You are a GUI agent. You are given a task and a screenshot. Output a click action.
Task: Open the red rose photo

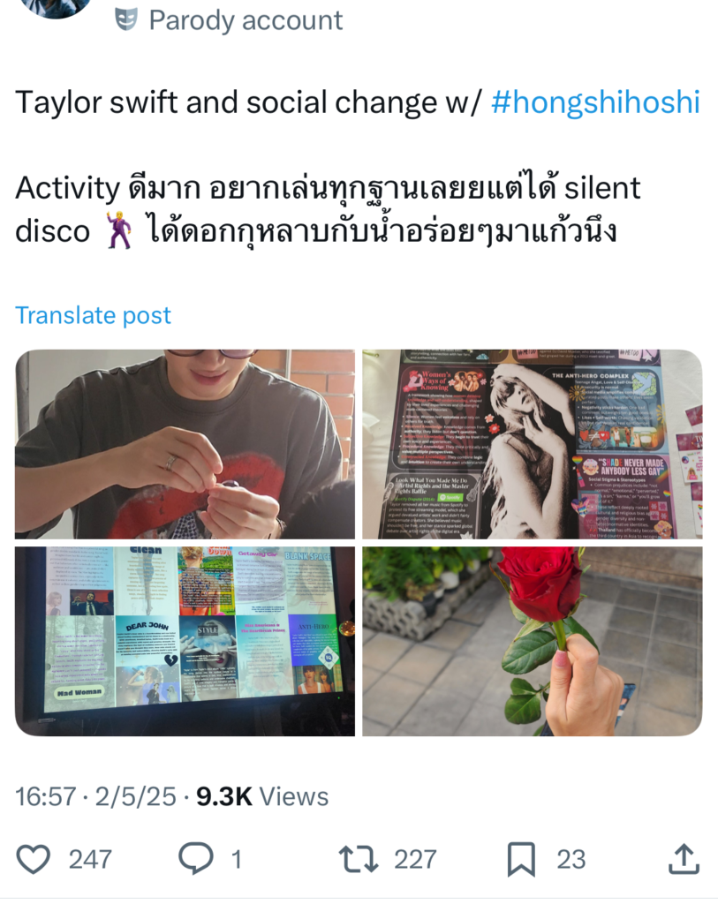533,641
